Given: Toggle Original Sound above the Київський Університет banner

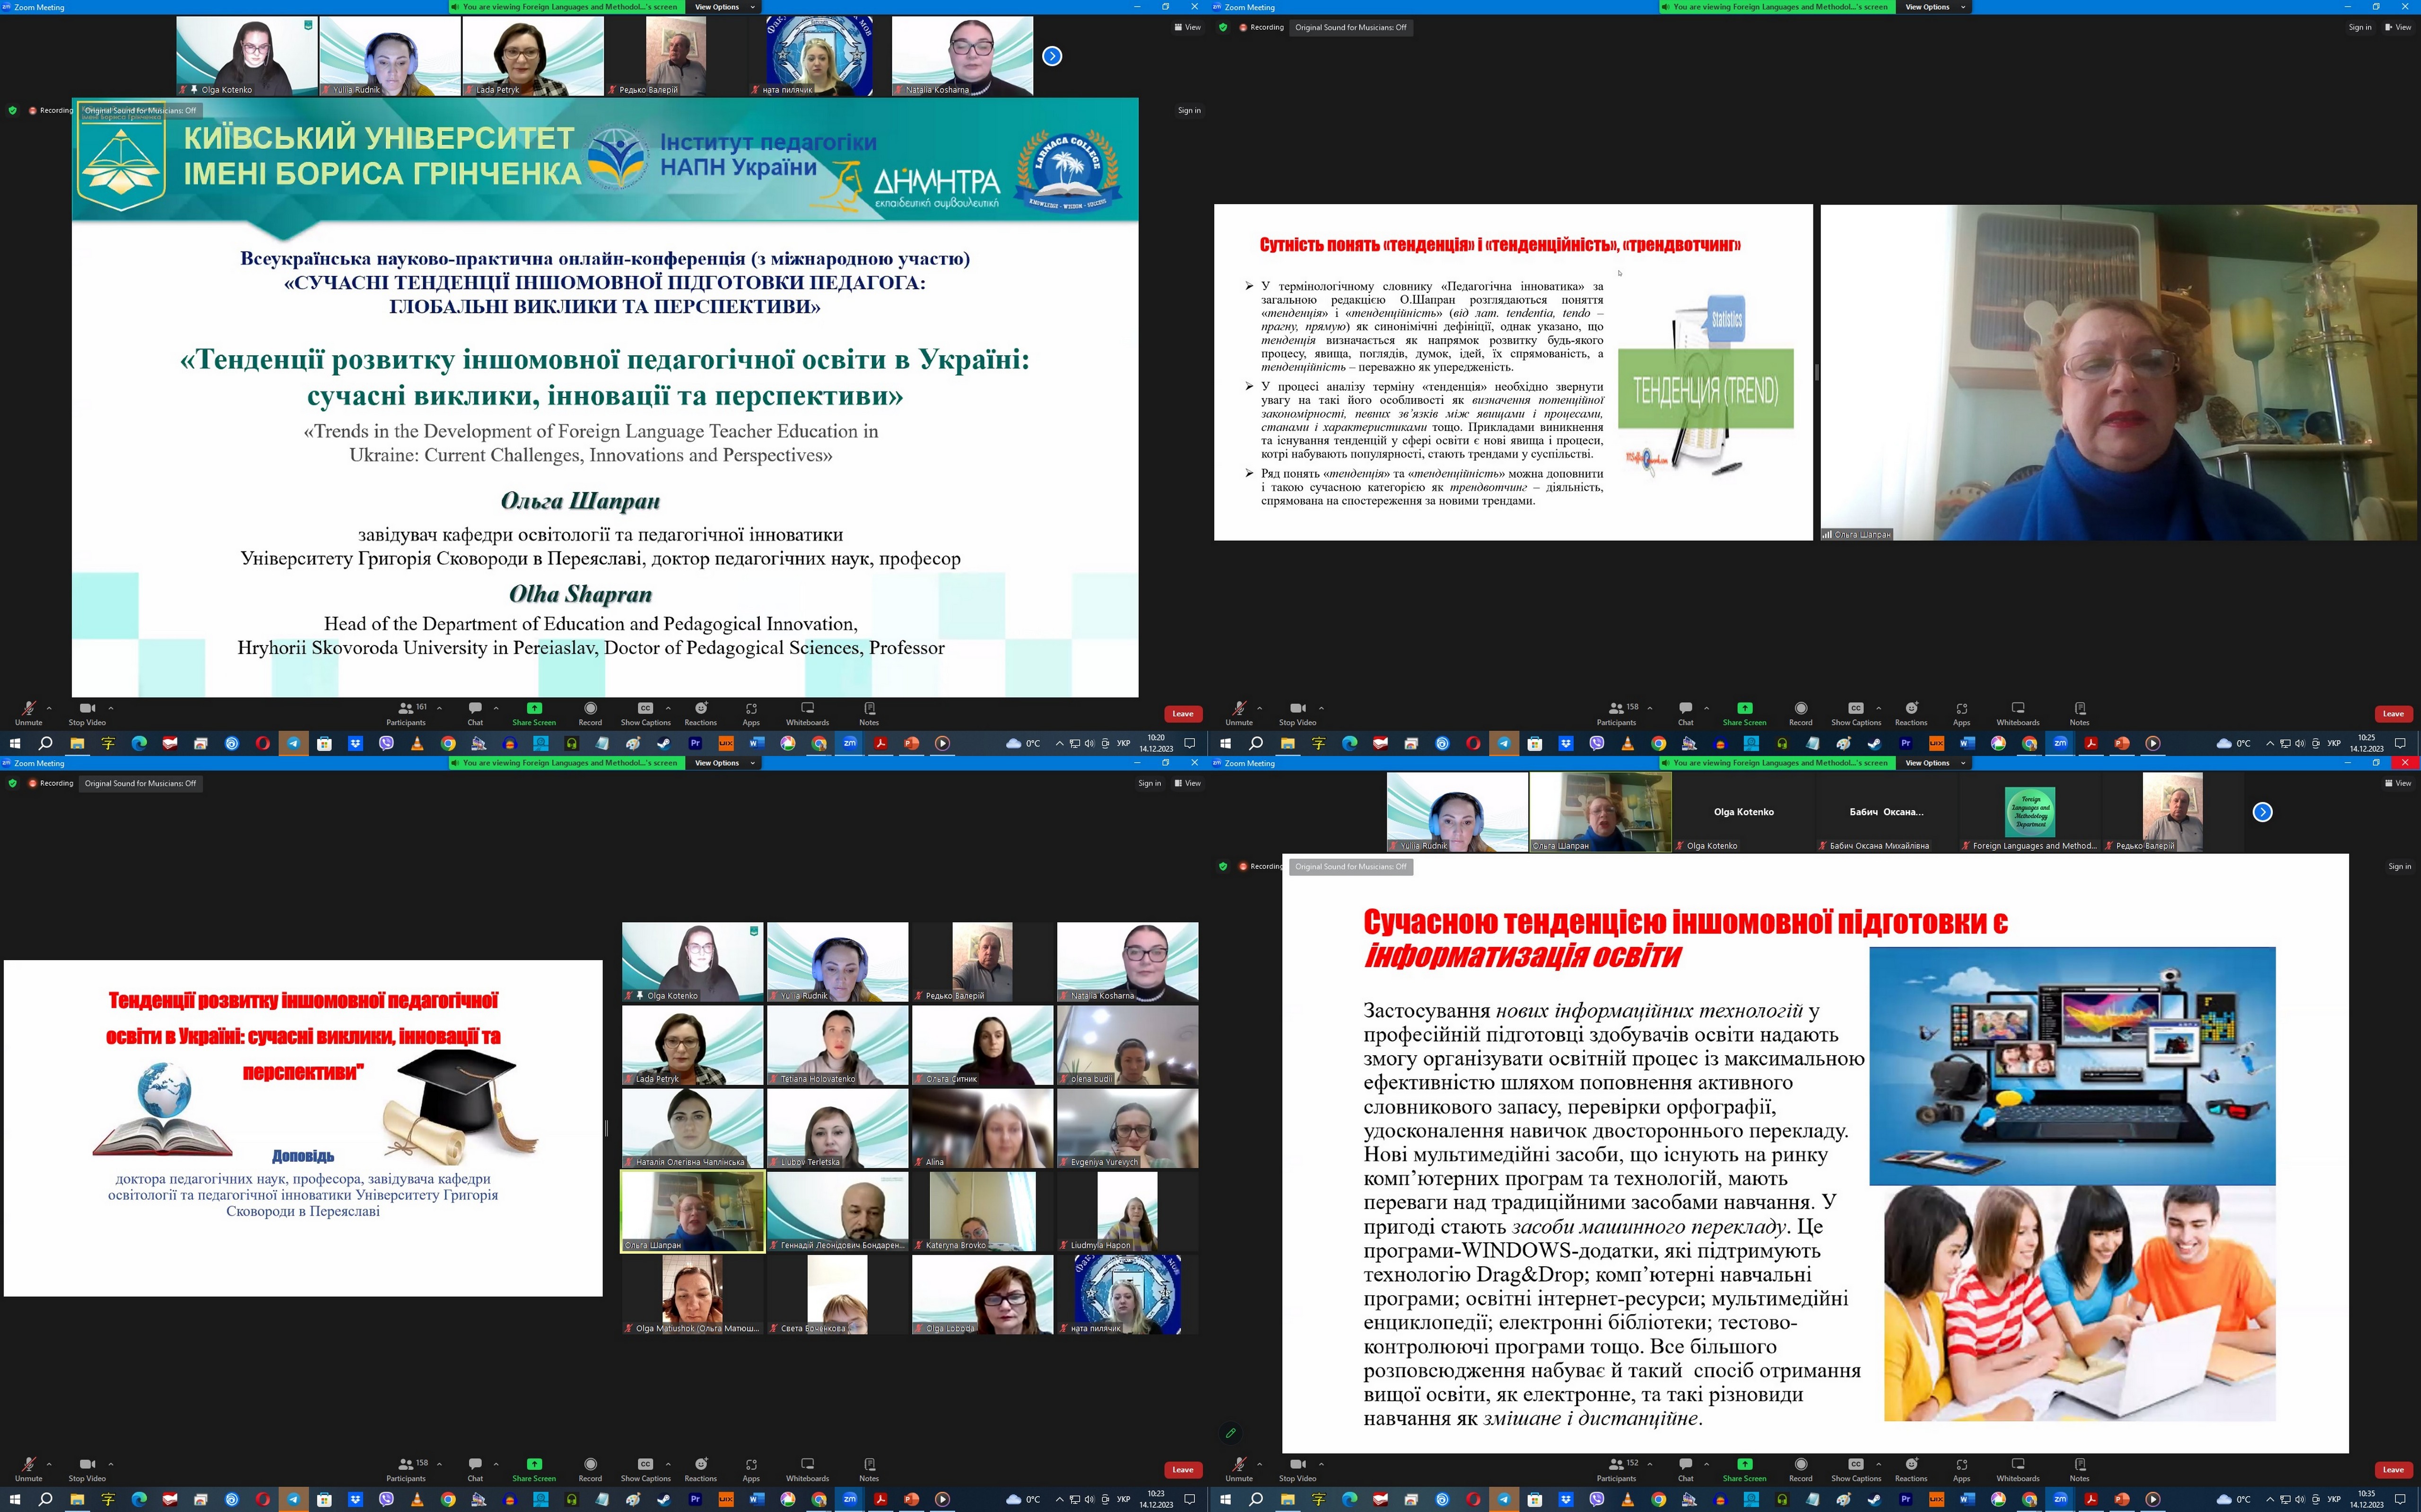Looking at the screenshot, I should (140, 110).
